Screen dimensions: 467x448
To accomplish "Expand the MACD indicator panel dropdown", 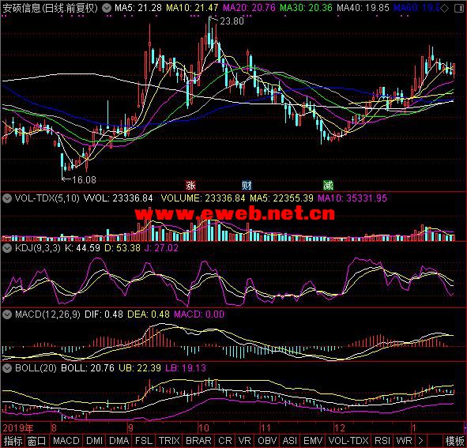I will [7, 314].
